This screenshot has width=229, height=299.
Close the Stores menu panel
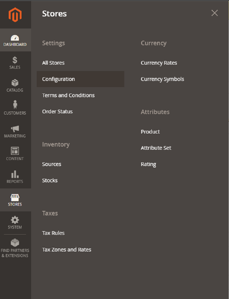click(214, 13)
